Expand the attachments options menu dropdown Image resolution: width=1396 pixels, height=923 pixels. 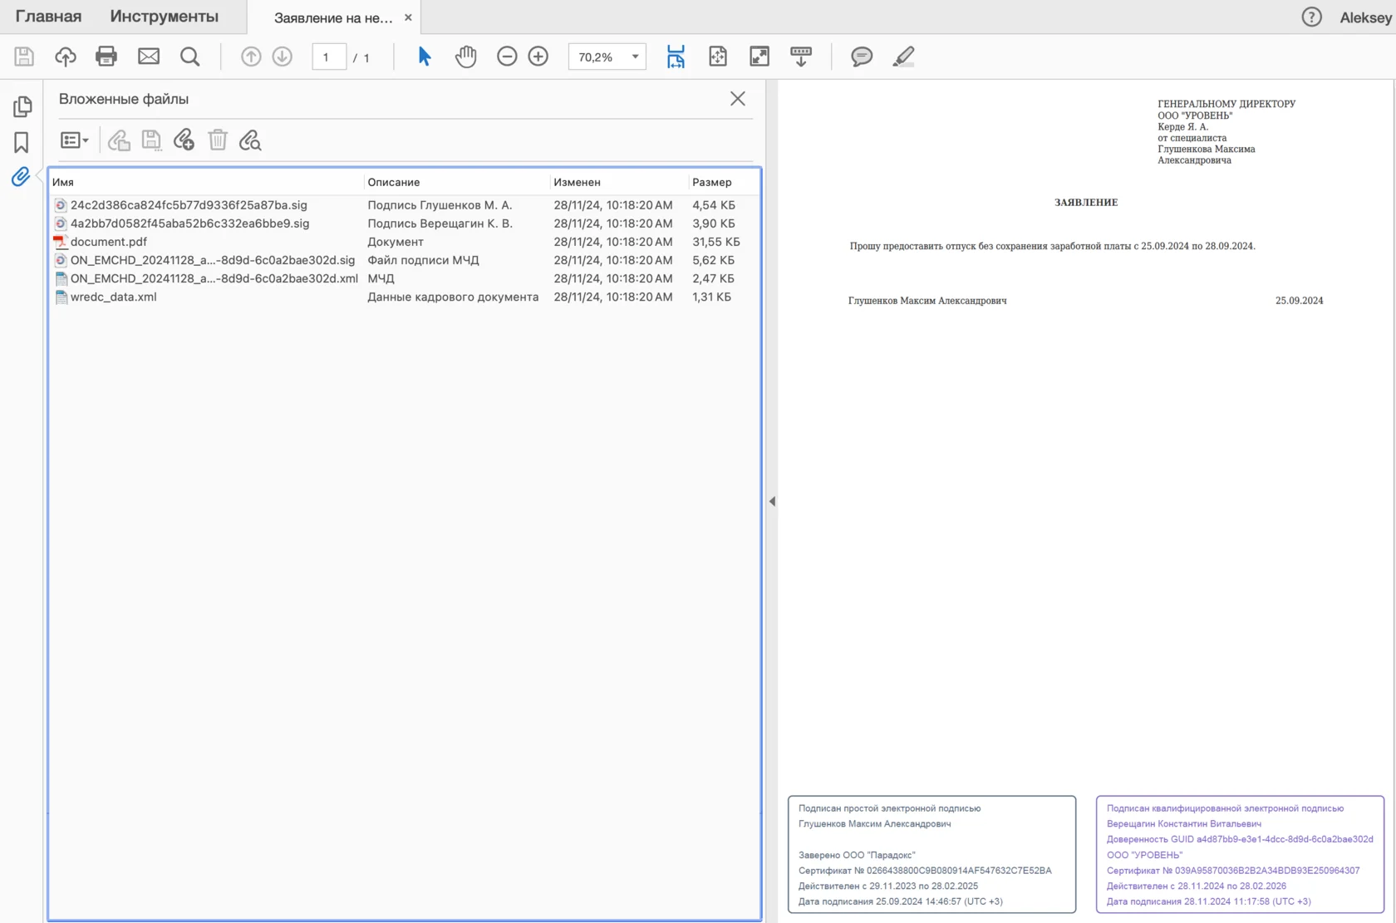(x=75, y=140)
